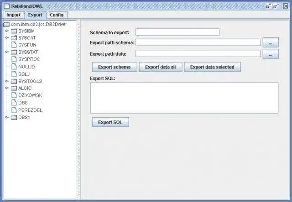Image resolution: width=292 pixels, height=202 pixels.
Task: Click the SYSCAT folder icon
Action: 14,38
